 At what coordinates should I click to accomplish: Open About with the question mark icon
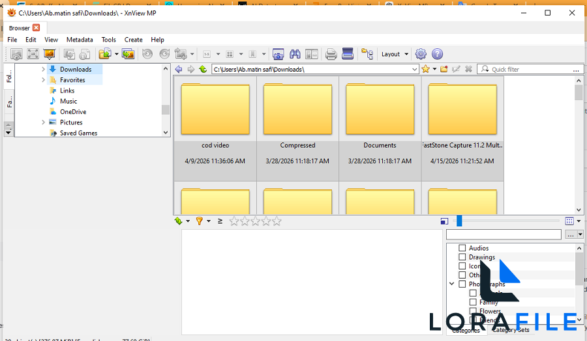coord(437,54)
